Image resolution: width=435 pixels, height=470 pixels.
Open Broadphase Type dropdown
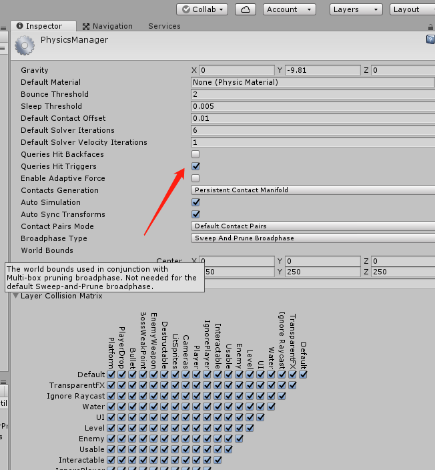point(313,238)
